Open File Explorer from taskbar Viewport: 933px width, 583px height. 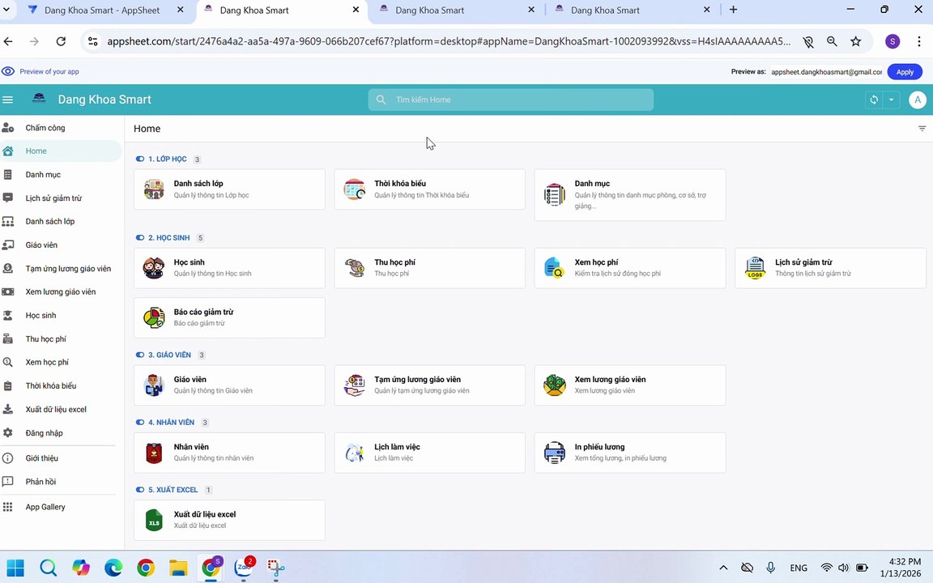(178, 568)
